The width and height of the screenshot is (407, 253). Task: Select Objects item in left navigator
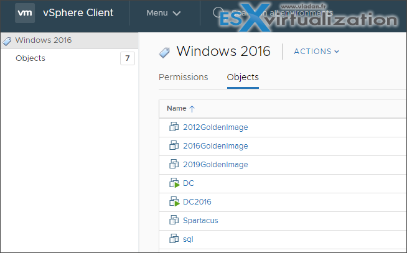click(x=30, y=58)
